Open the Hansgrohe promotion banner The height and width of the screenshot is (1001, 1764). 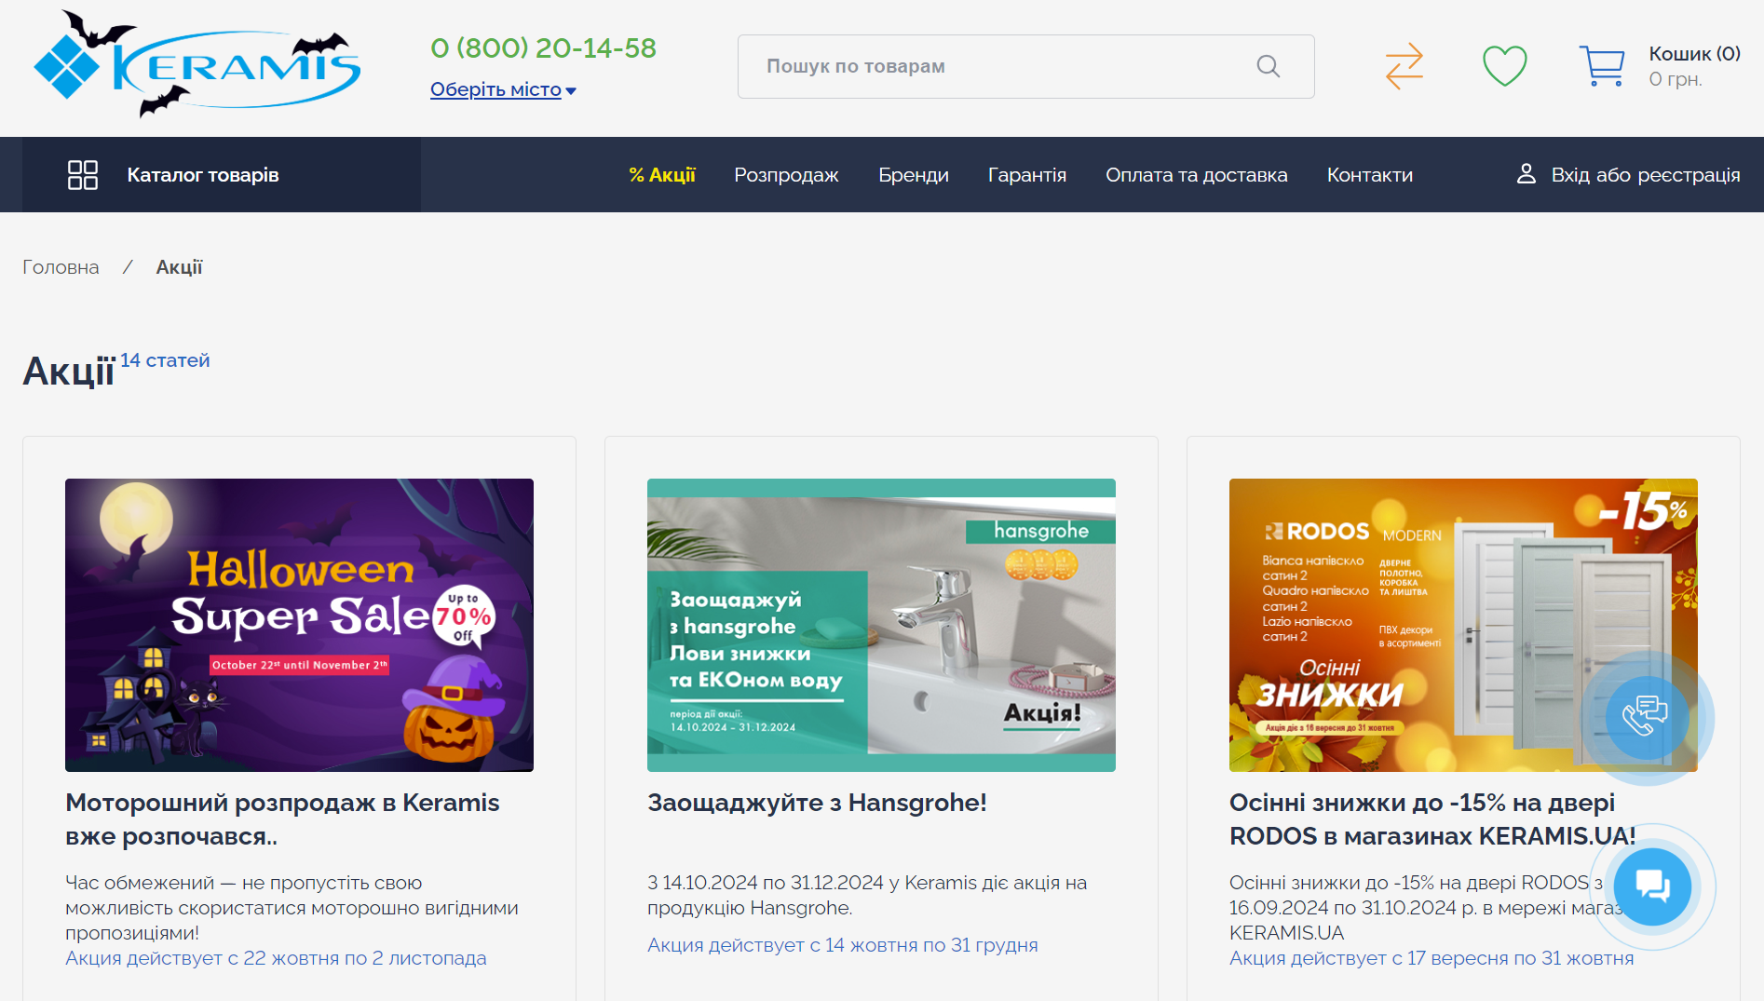point(881,625)
